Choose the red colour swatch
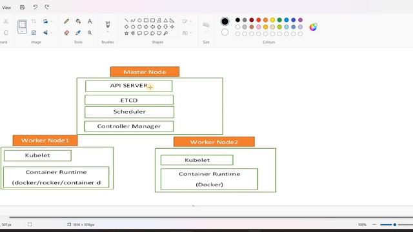The height and width of the screenshot is (232, 413). 259,20
